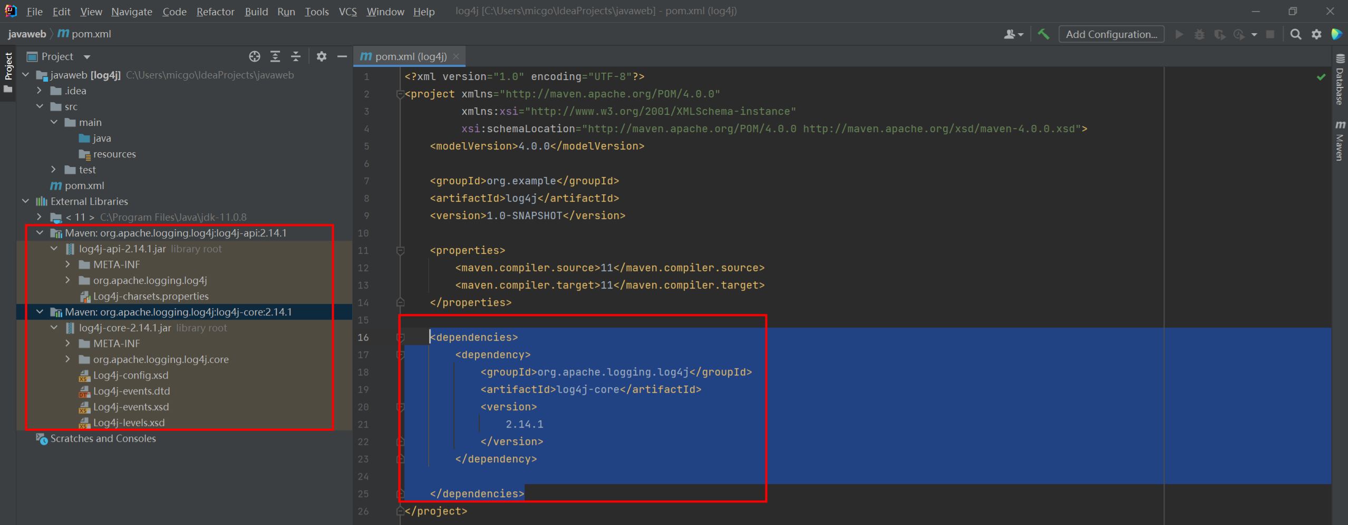Open the Tools menu
This screenshot has height=525, width=1348.
(317, 12)
